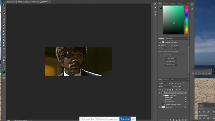Pick a color in the green color field
Image resolution: width=215 pixels, height=121 pixels.
click(x=173, y=20)
